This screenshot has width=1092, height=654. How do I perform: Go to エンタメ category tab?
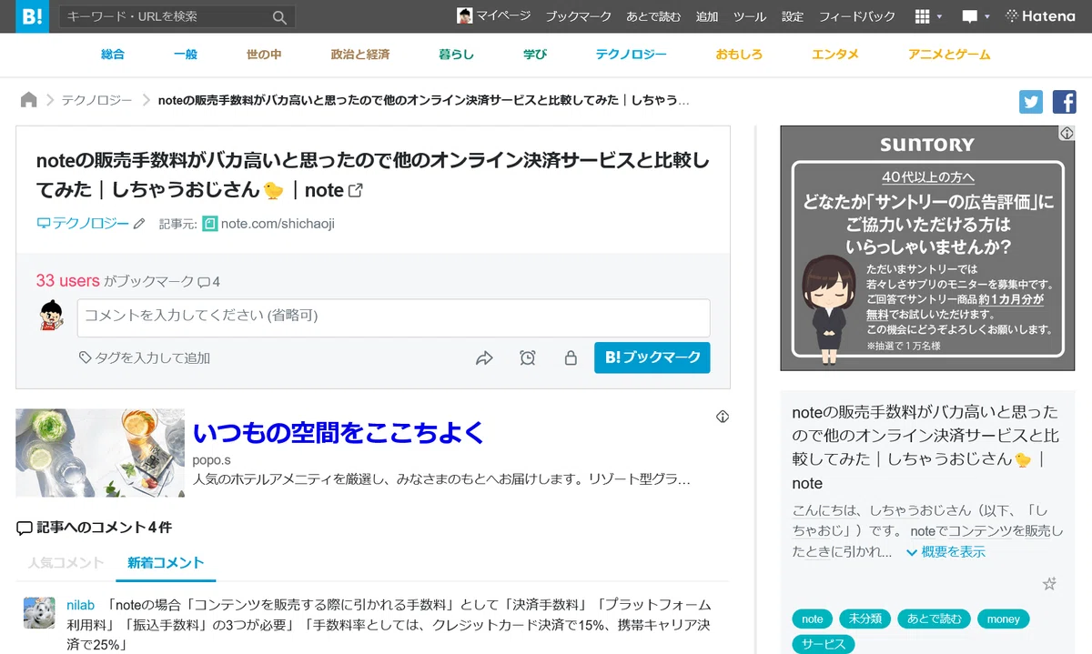pos(835,55)
